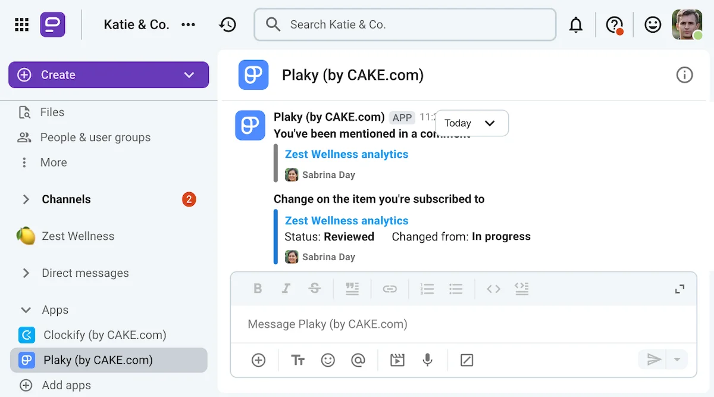Mention a user with the @ icon
Viewport: 714px width, 397px height.
[x=359, y=360]
